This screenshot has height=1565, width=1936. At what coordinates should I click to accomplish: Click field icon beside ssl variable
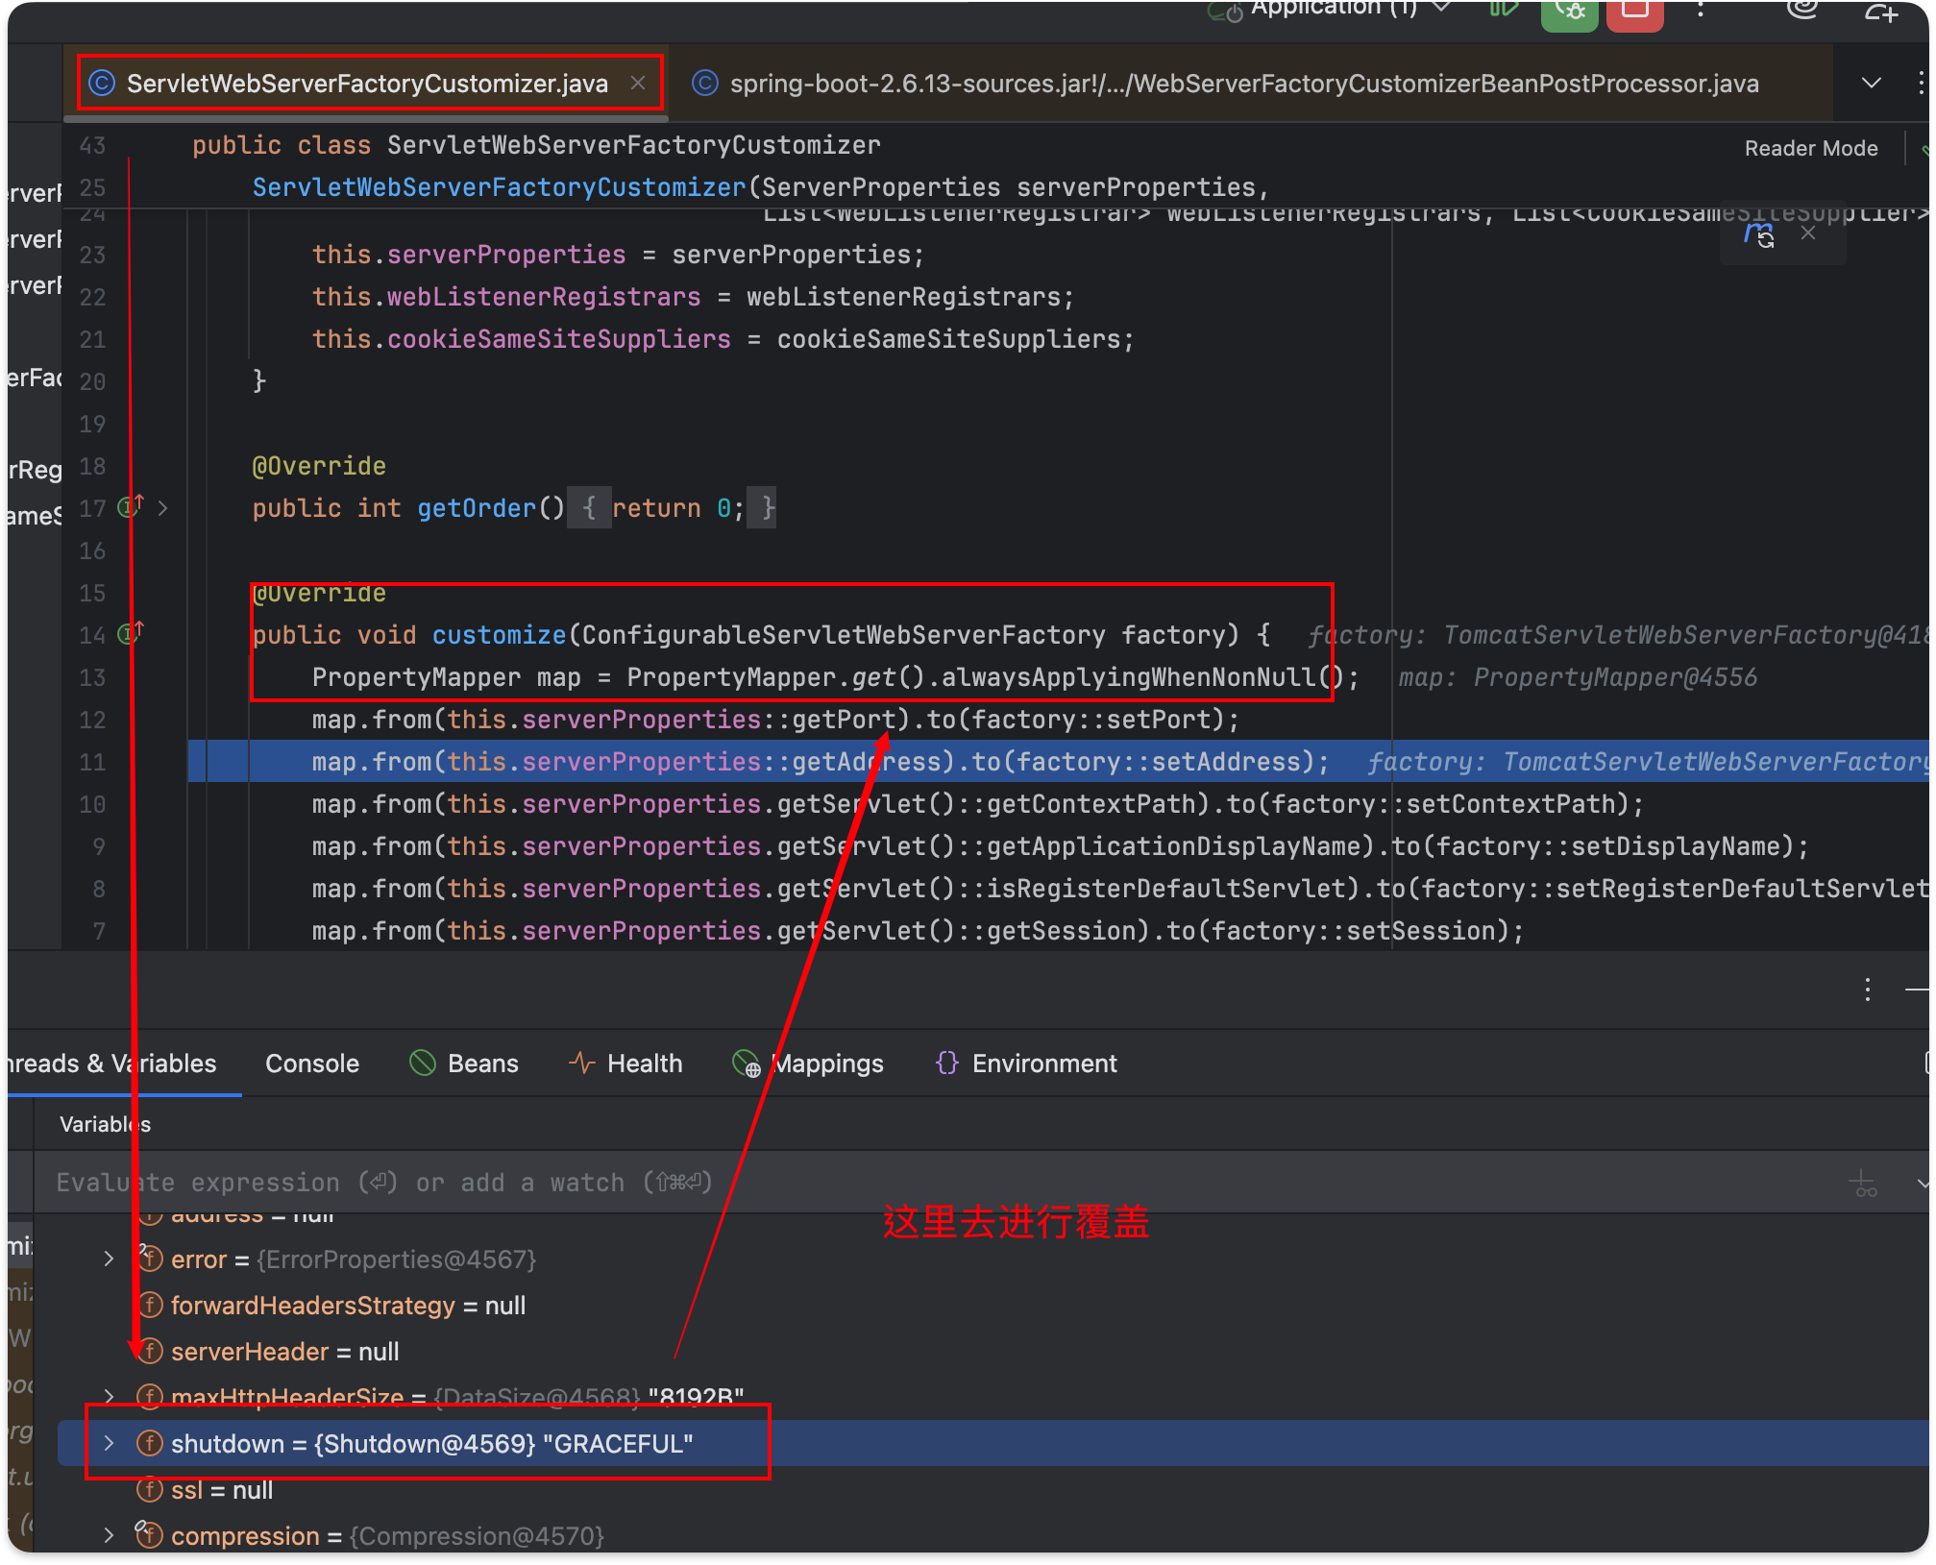pos(150,1490)
